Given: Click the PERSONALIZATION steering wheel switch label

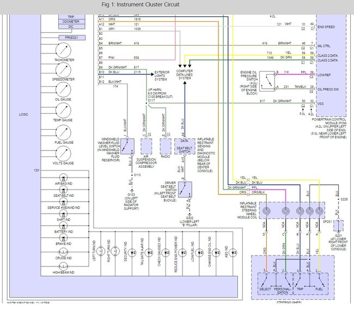Looking at the screenshot, I should tap(283, 290).
